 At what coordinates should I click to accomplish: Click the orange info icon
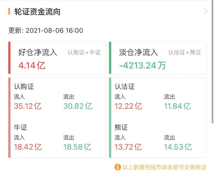[x=118, y=167]
